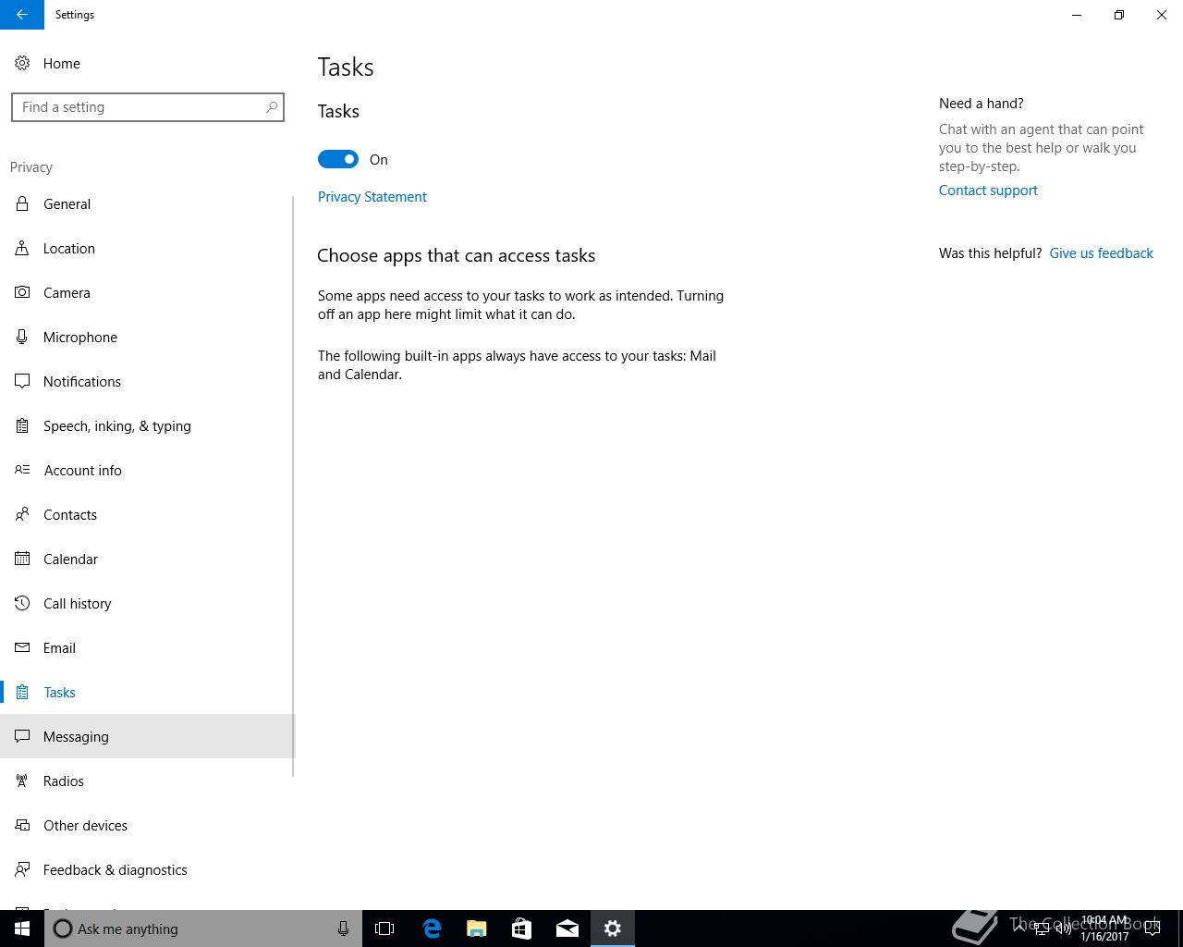
Task: Click the Account info icon
Action: [x=22, y=470]
